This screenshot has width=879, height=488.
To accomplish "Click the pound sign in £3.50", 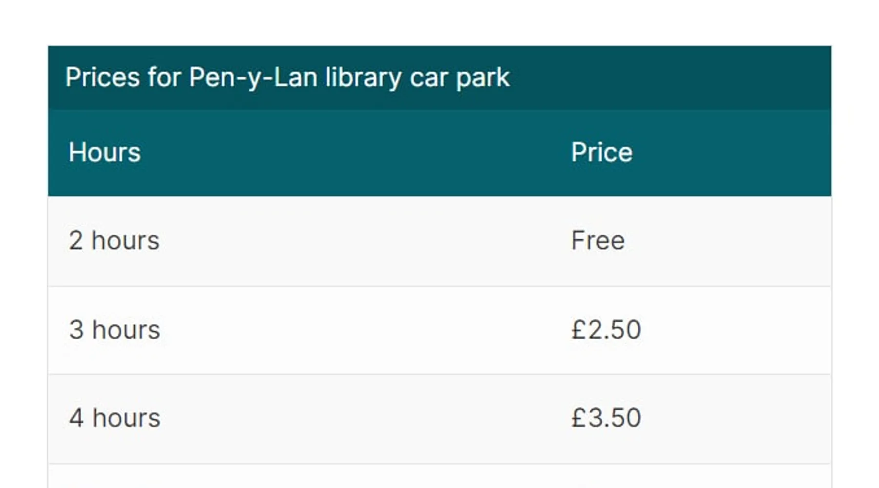I will pos(578,418).
